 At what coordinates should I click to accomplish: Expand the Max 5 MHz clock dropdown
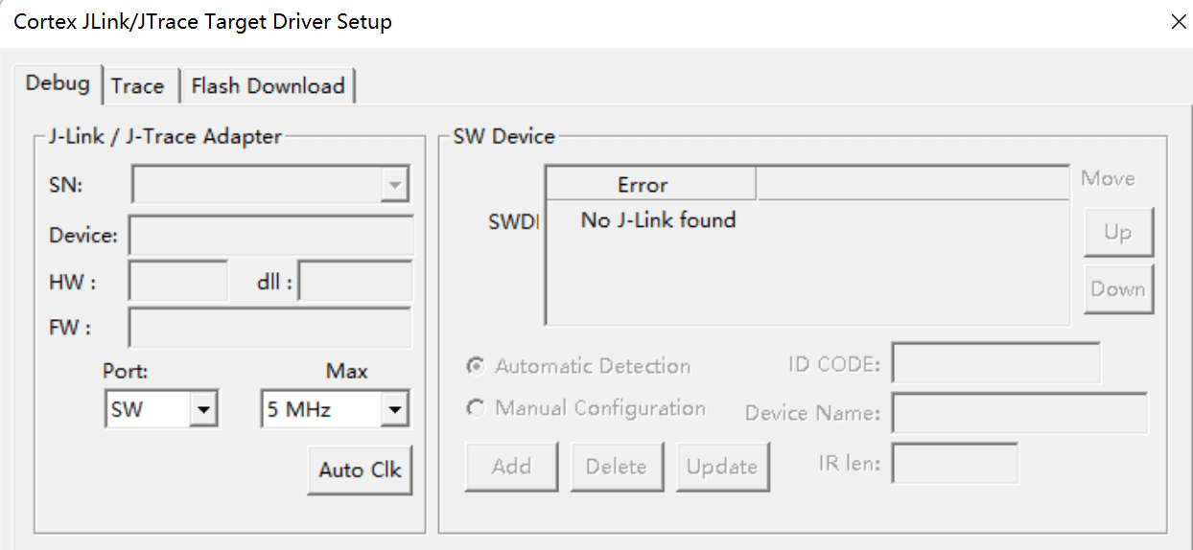pyautogui.click(x=393, y=411)
